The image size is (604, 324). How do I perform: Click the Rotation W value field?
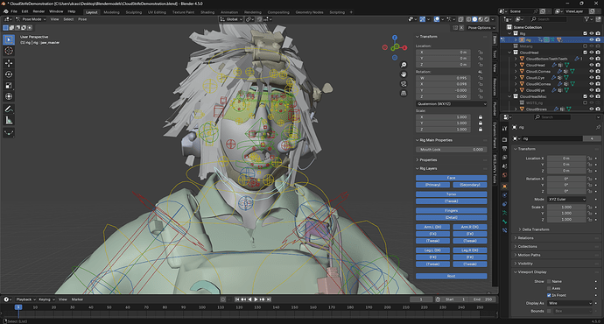443,78
